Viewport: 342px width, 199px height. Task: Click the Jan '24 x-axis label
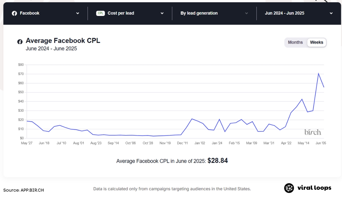coord(217,143)
